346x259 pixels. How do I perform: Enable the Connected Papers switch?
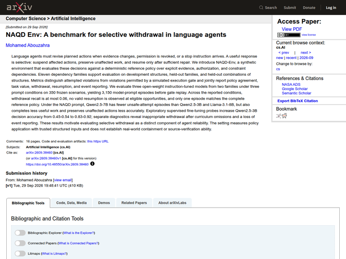tap(20, 243)
